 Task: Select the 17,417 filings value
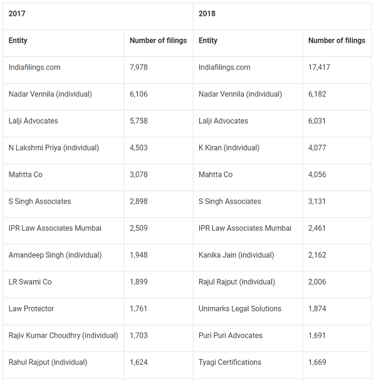(319, 67)
